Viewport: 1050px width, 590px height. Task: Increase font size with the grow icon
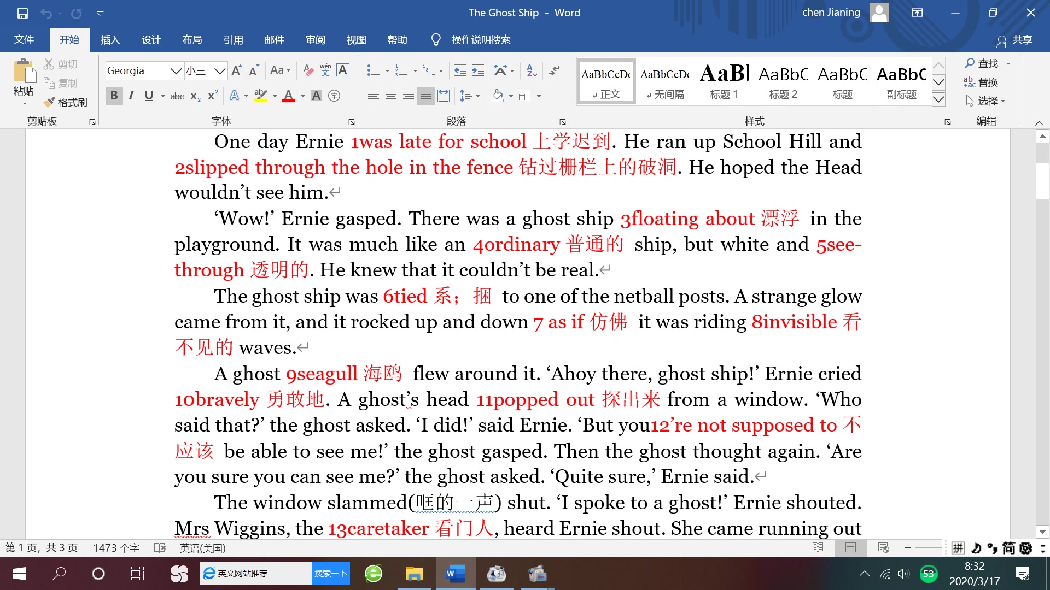pos(237,70)
